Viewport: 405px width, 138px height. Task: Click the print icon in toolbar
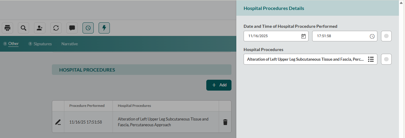(x=8, y=28)
